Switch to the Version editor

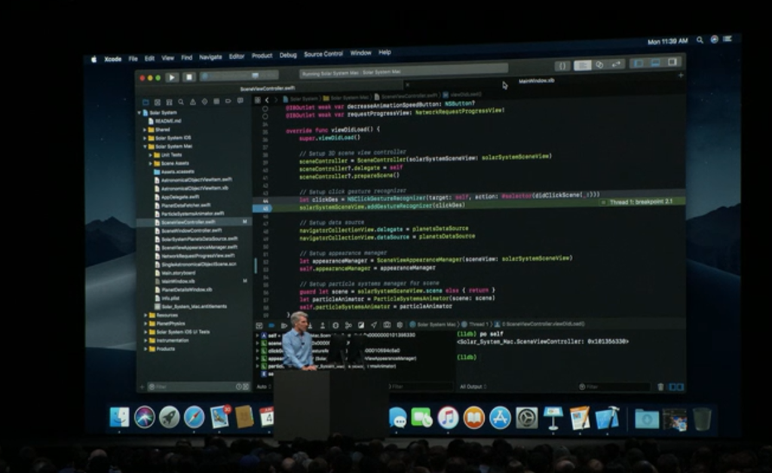pos(617,65)
